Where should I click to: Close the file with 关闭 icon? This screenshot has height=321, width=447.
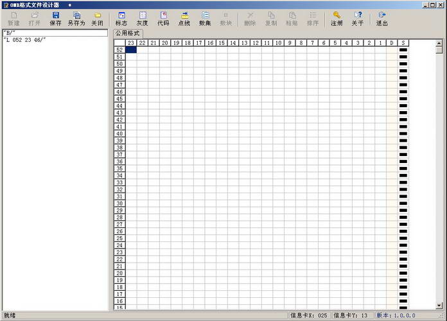[97, 19]
